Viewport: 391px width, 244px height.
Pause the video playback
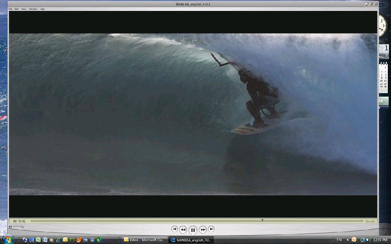[193, 230]
